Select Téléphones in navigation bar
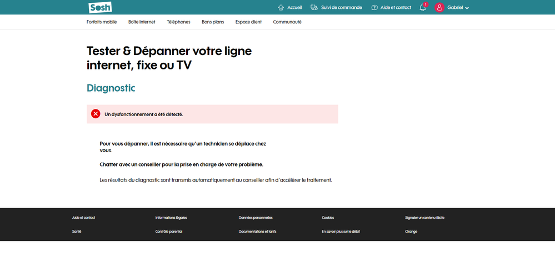Screen dimensions: 555x271 pyautogui.click(x=178, y=22)
